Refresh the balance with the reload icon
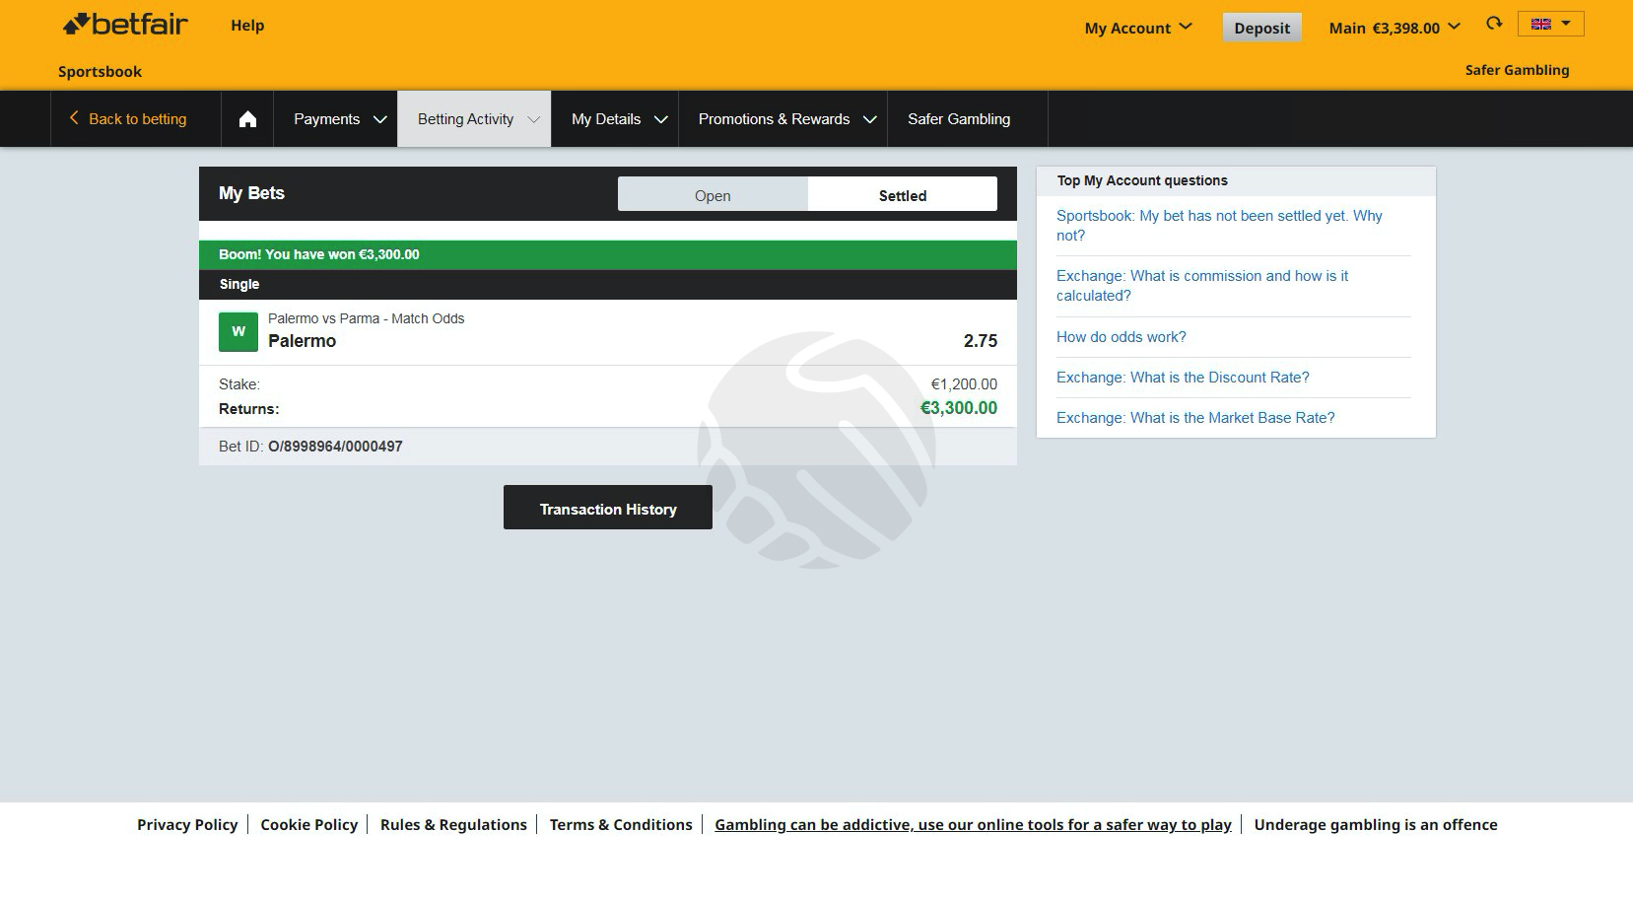Viewport: 1633px width, 900px height. click(1494, 24)
